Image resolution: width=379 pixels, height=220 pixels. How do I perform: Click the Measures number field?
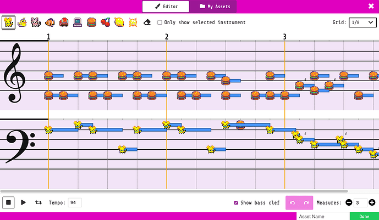tap(360, 202)
